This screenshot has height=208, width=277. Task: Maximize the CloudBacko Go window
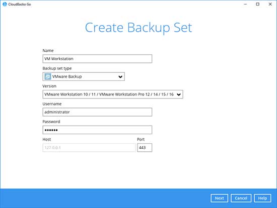[258, 4]
